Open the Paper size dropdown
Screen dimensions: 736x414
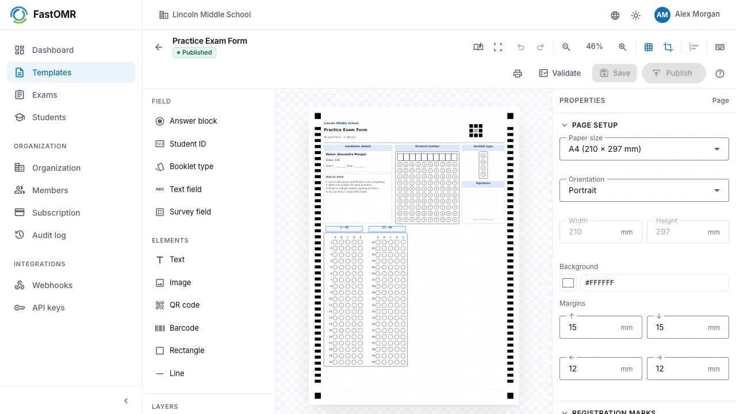click(644, 149)
